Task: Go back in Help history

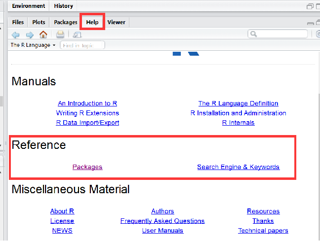Action: [x=15, y=35]
